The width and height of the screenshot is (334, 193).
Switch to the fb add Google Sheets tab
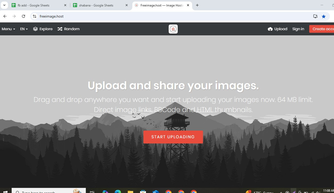(39, 5)
